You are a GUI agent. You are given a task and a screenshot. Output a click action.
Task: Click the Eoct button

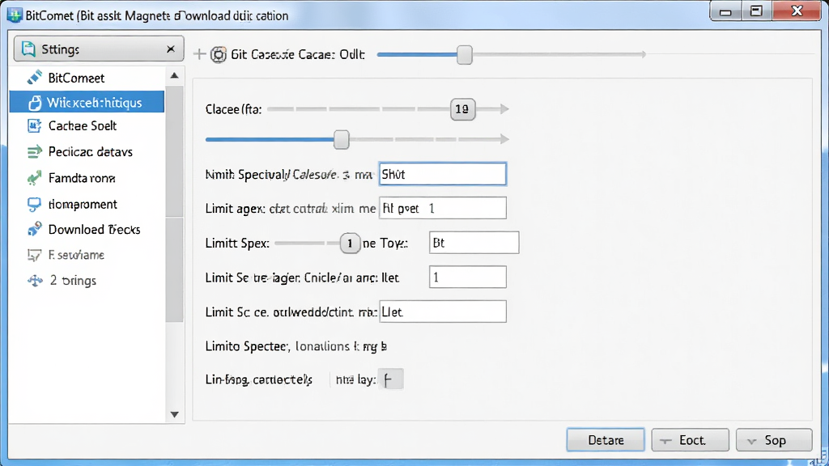(x=690, y=439)
